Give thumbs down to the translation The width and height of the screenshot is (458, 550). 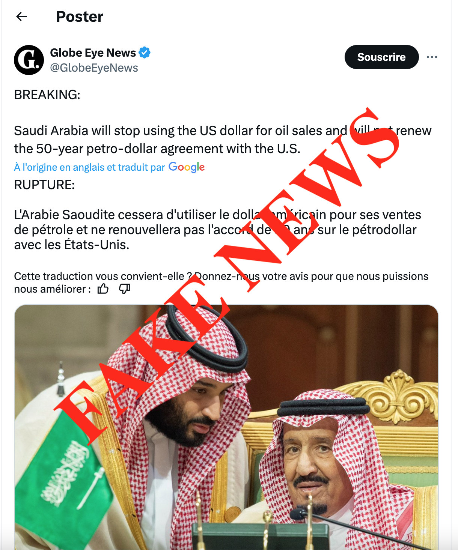124,289
